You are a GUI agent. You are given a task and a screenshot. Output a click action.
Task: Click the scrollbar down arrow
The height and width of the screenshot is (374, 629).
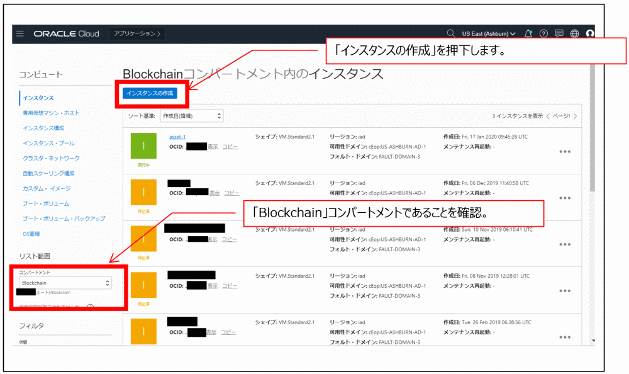click(x=593, y=341)
